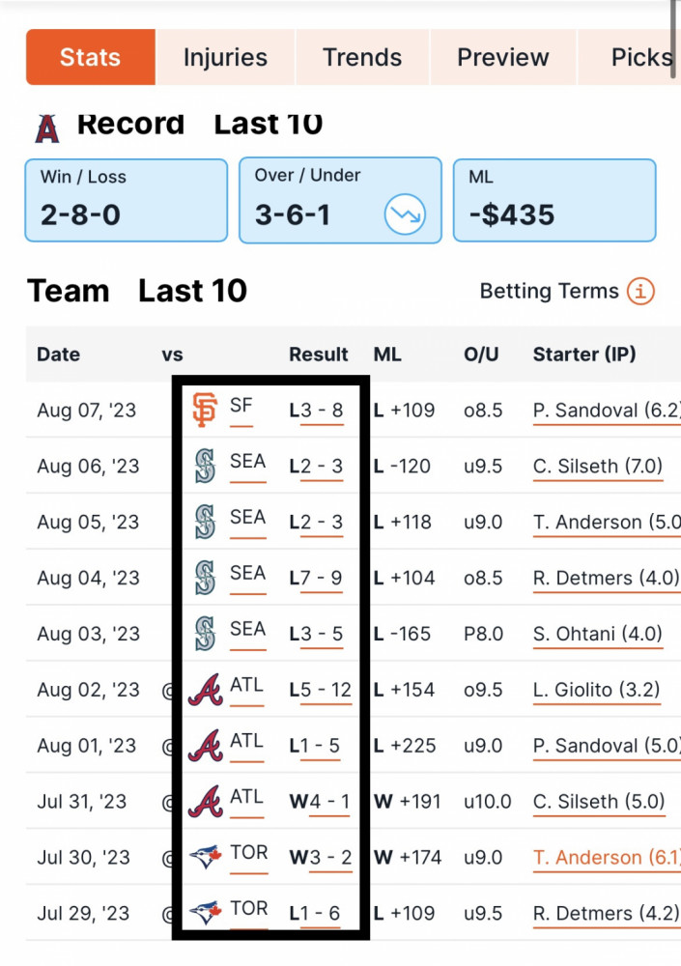Click the ML -$435 card
The height and width of the screenshot is (966, 681).
pos(554,200)
